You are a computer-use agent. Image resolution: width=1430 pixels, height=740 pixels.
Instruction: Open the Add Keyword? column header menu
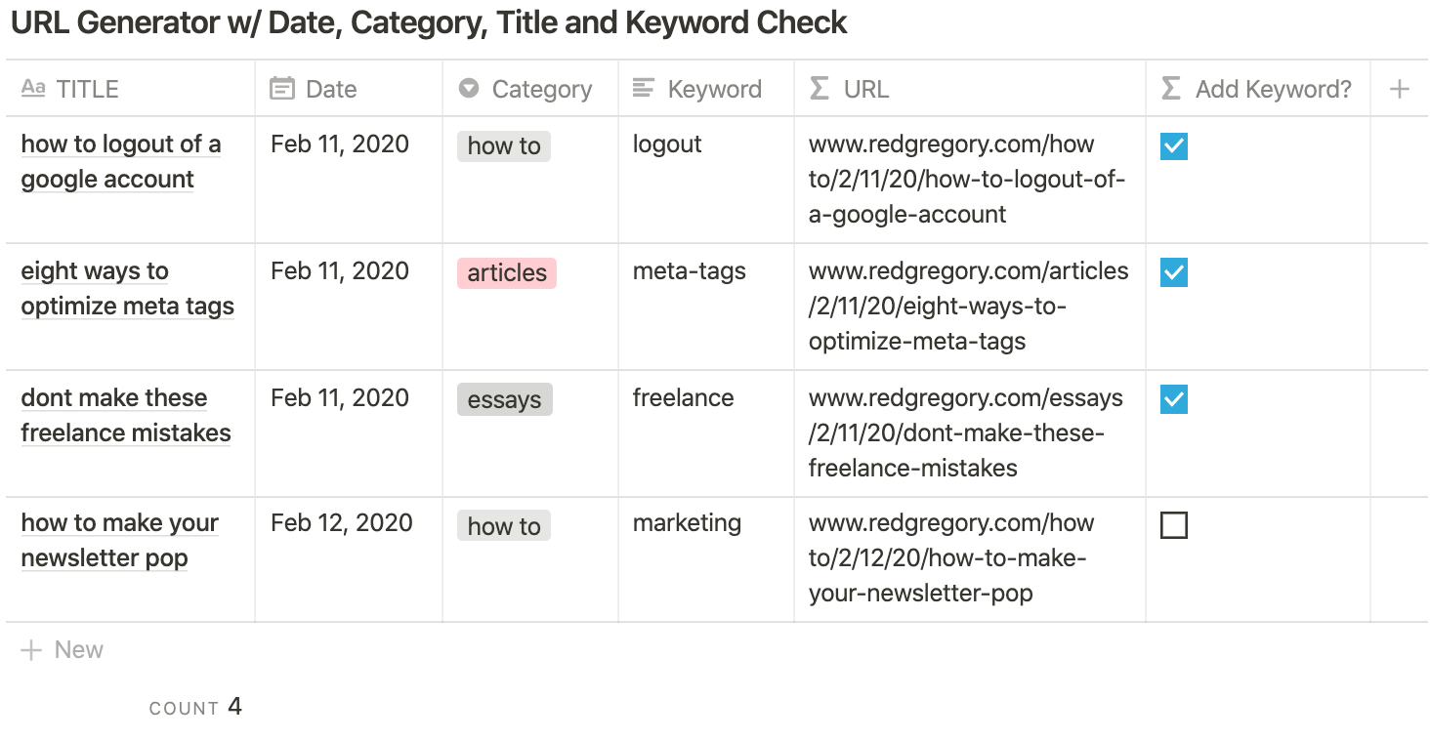[1258, 89]
